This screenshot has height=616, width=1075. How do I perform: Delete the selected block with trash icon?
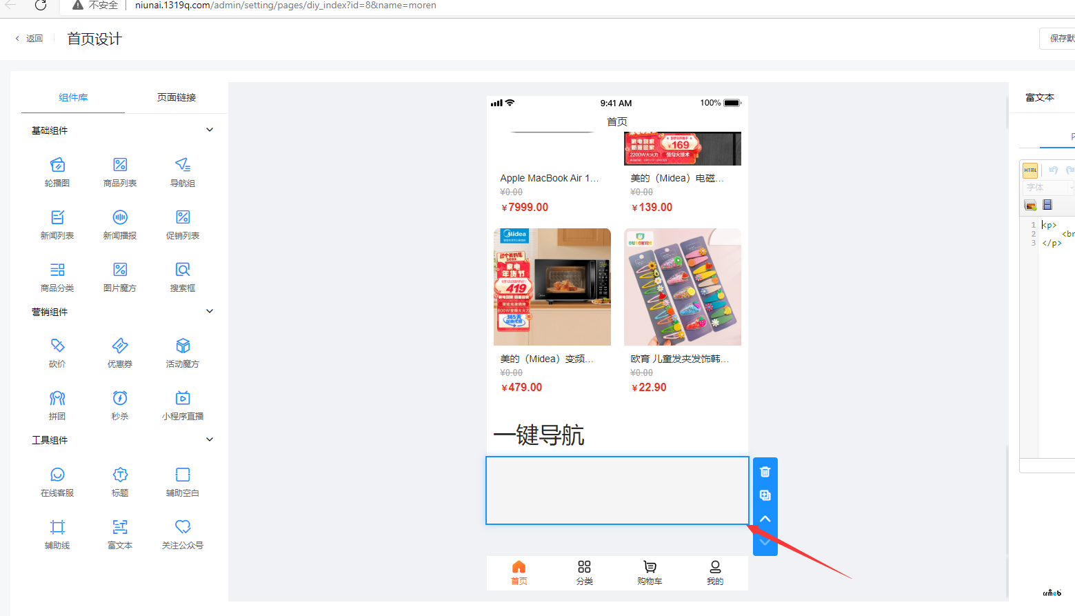[x=765, y=472]
